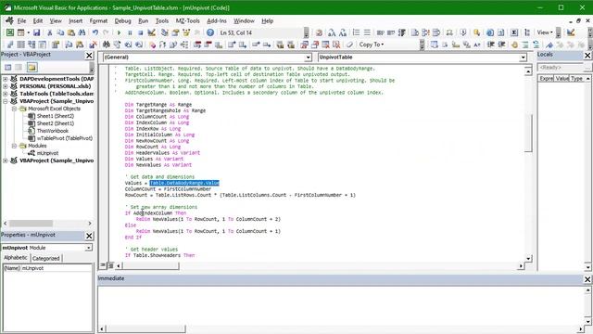Open Project Explorer icon in toolbar
Screen dimensions: 593x334
point(165,32)
